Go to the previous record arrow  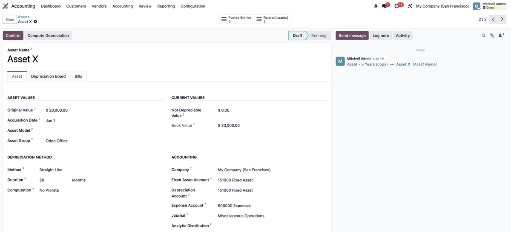point(493,19)
